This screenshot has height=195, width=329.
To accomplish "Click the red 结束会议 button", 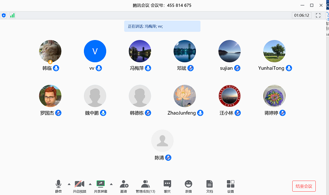I will (x=304, y=186).
